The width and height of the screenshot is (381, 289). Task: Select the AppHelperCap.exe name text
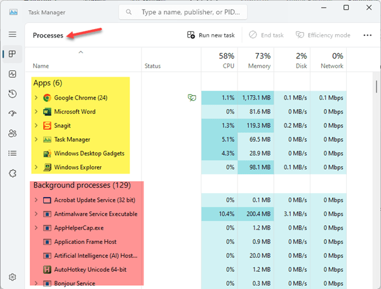click(x=79, y=228)
